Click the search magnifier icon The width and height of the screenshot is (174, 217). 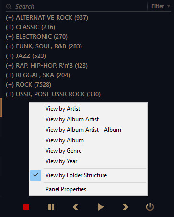[x=9, y=7]
